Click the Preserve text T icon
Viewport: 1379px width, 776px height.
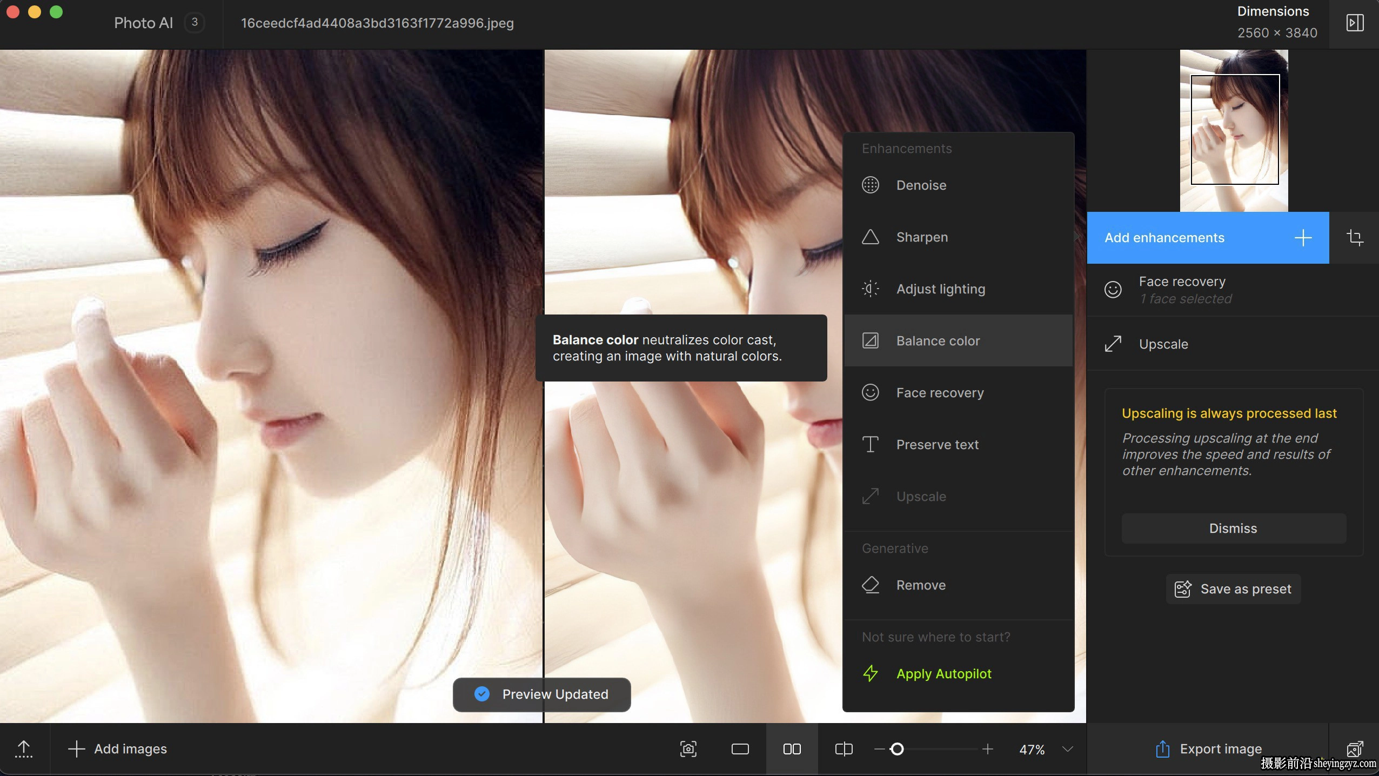click(x=870, y=444)
